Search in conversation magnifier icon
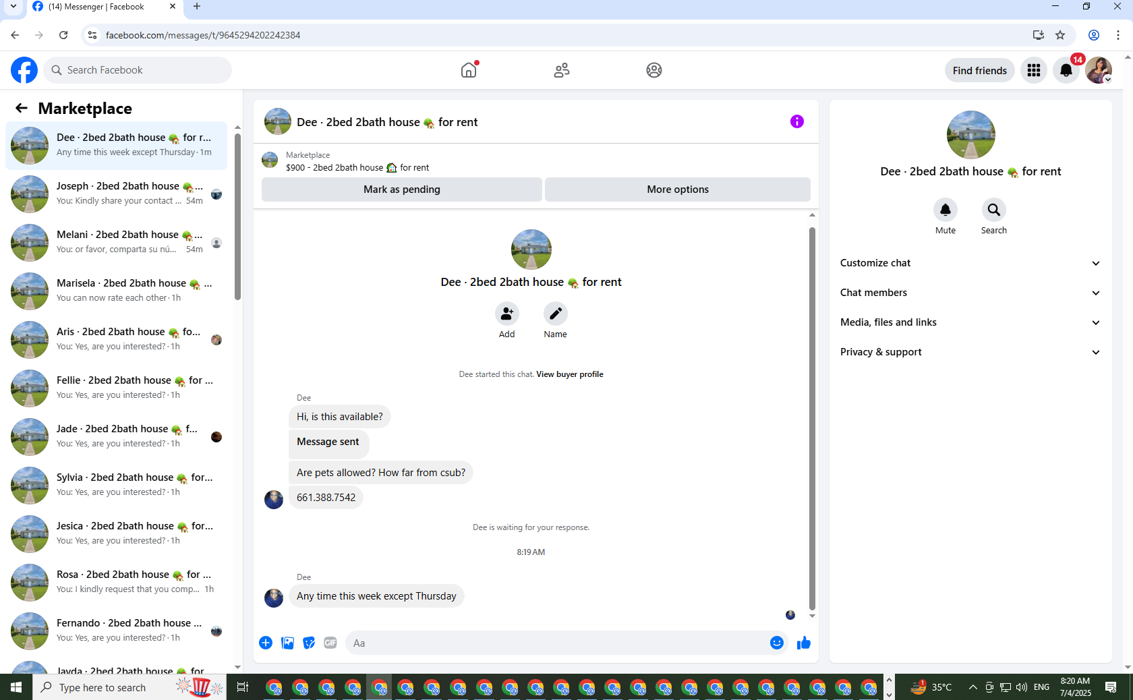 click(x=994, y=210)
